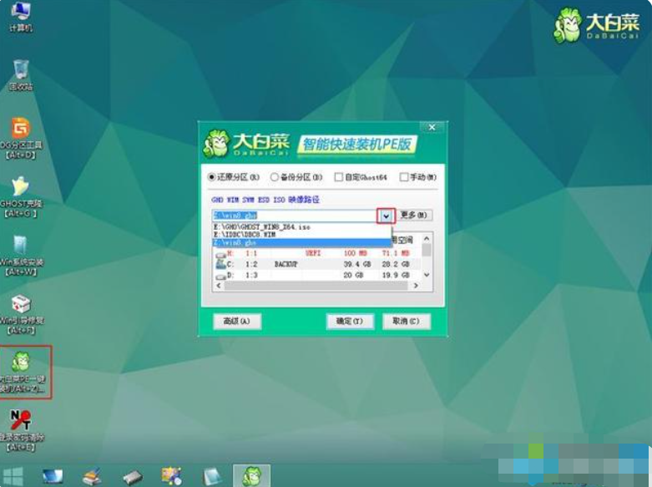Select the 备份分区 radio button
This screenshot has height=487, width=652.
coord(274,177)
